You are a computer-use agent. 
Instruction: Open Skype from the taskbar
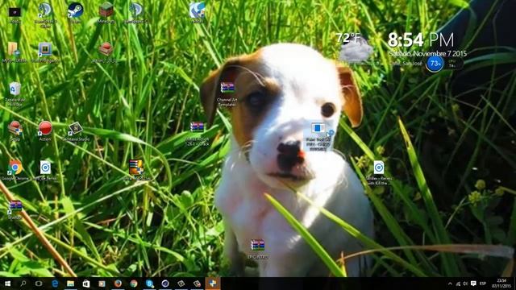pos(149,284)
